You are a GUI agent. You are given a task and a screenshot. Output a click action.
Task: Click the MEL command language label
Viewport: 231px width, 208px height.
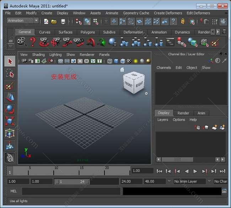(13, 191)
